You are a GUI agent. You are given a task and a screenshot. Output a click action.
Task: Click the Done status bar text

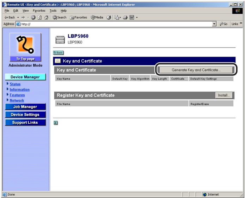[x=11, y=194]
